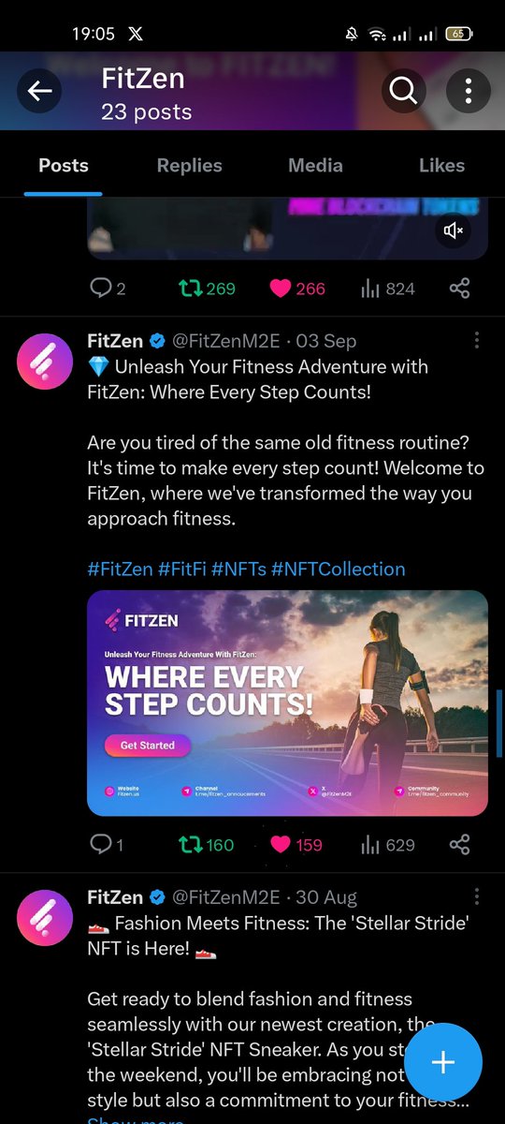Viewport: 505px width, 1124px height.
Task: Compose a new post with plus button
Action: (442, 1061)
